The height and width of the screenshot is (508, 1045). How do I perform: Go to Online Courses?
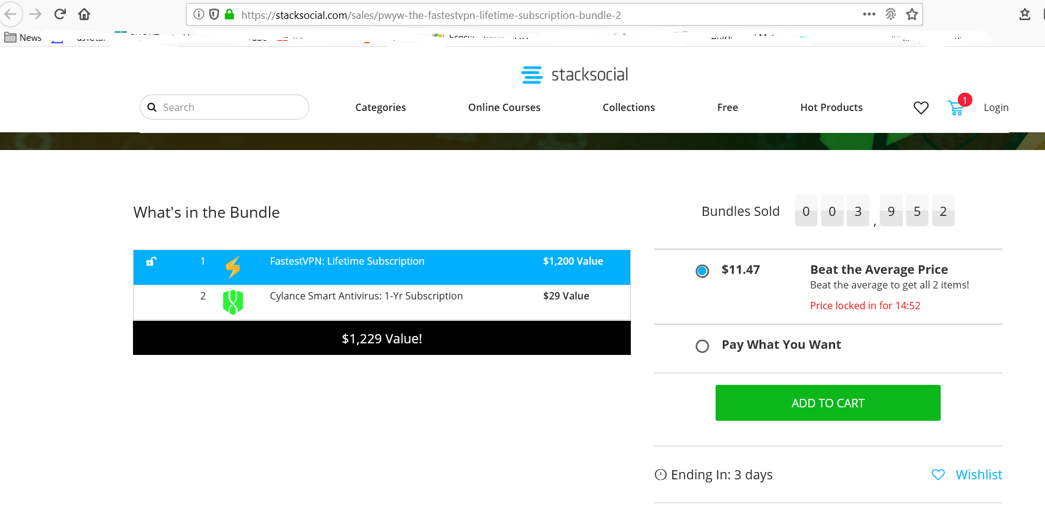pyautogui.click(x=505, y=107)
